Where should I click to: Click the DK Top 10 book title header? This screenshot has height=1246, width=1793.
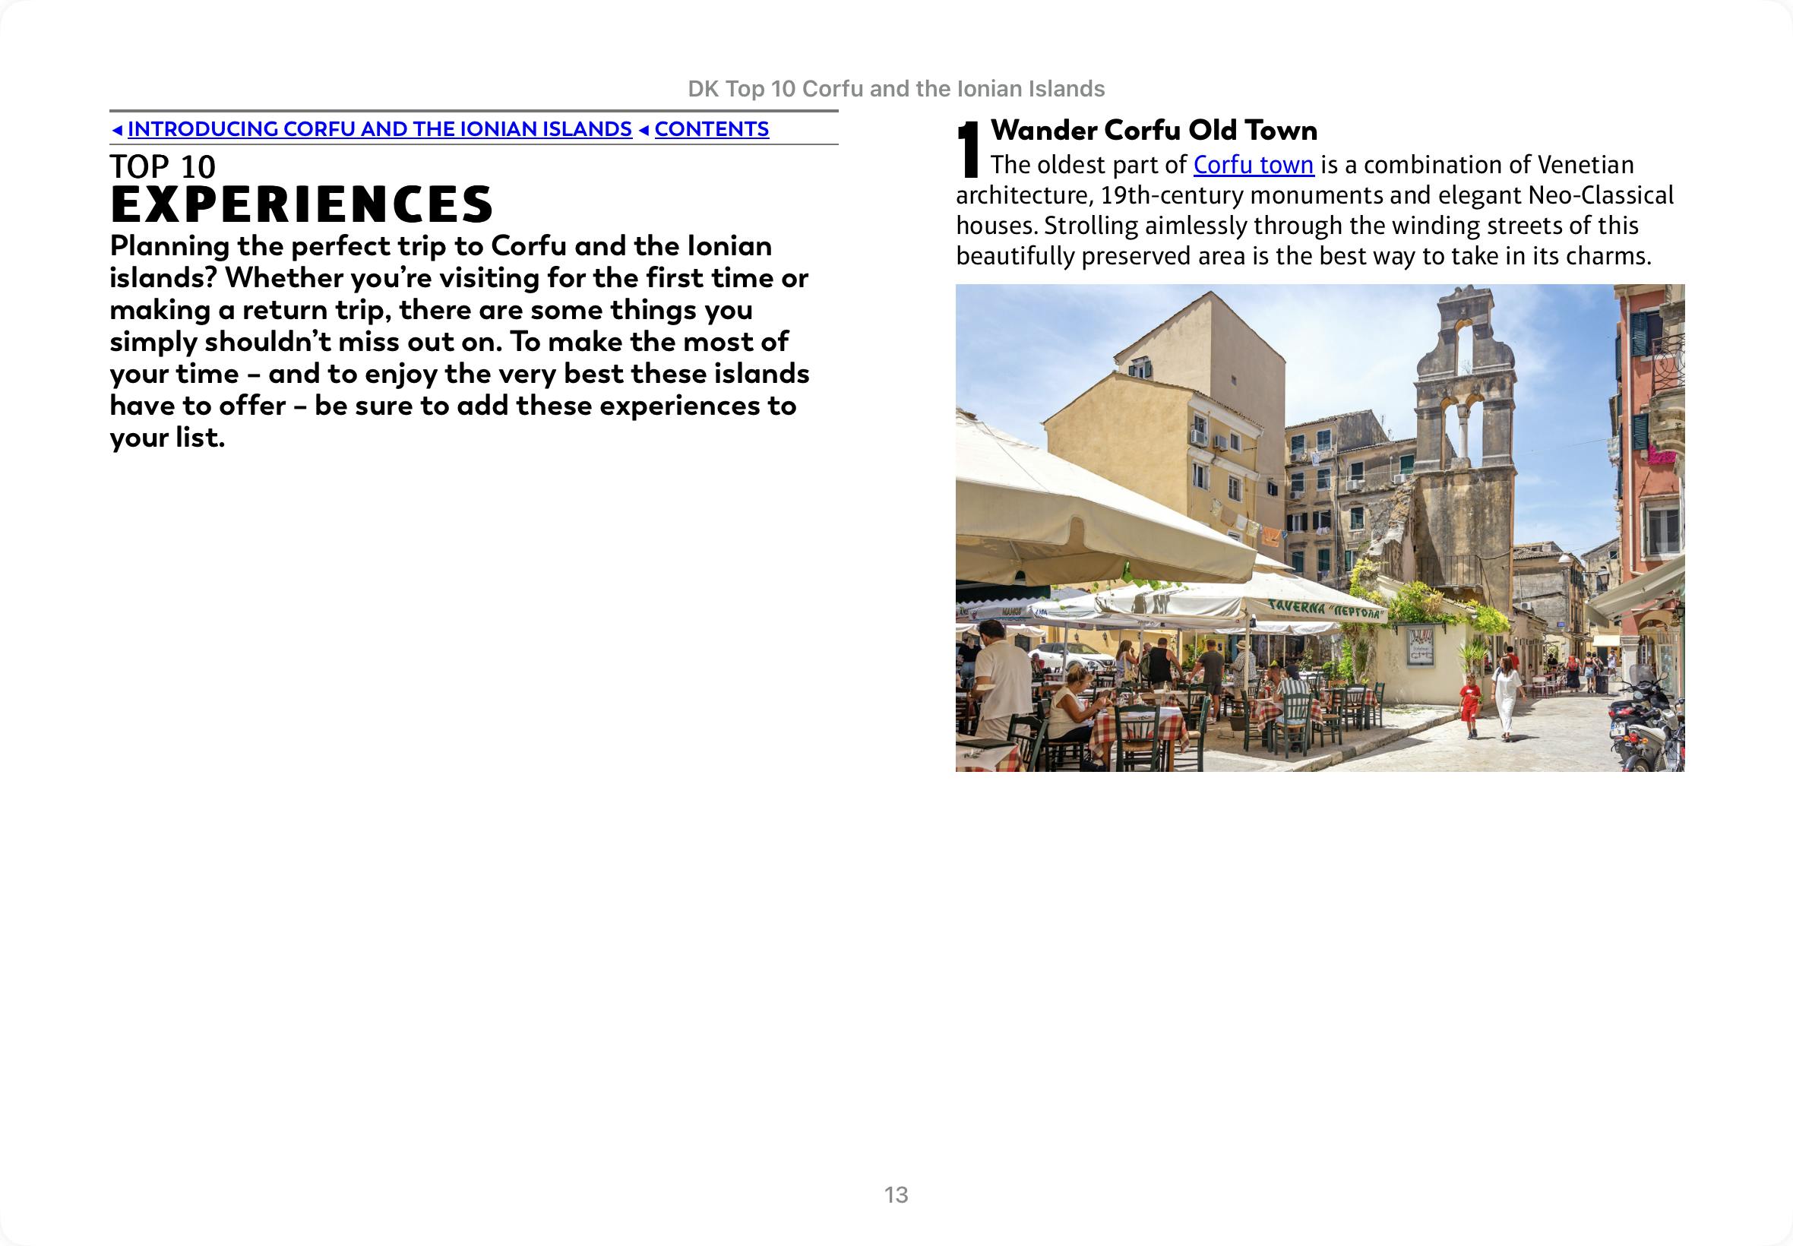click(896, 89)
